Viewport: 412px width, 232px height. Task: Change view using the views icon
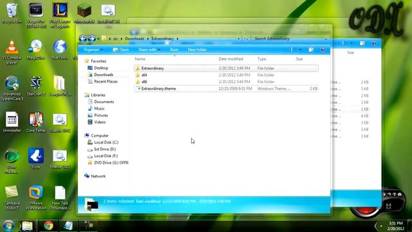coord(292,50)
